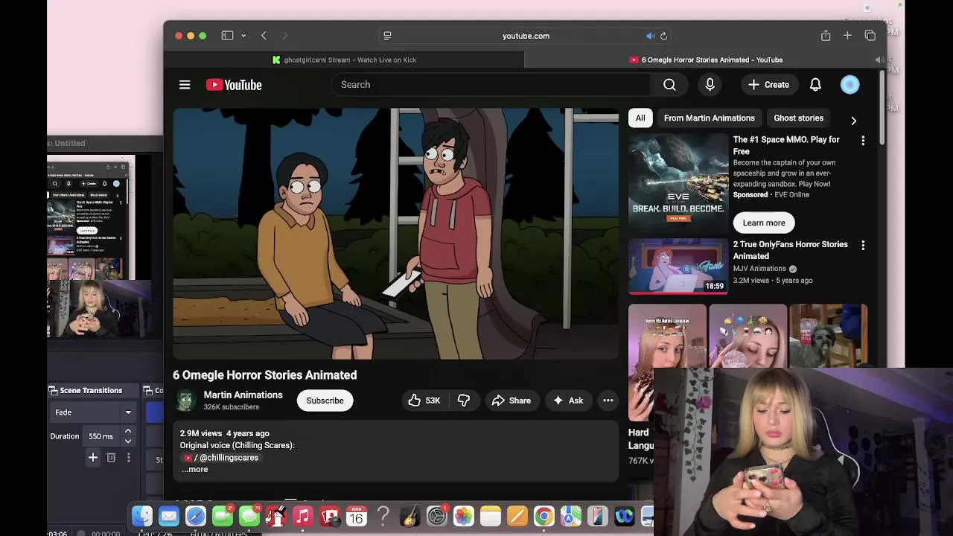Click the video title 6 Omegle Horror Stories Animated
The width and height of the screenshot is (953, 536).
[264, 375]
